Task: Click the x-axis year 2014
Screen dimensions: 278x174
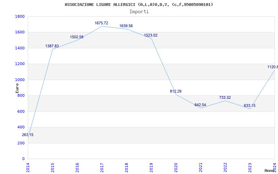Action: tap(28, 167)
